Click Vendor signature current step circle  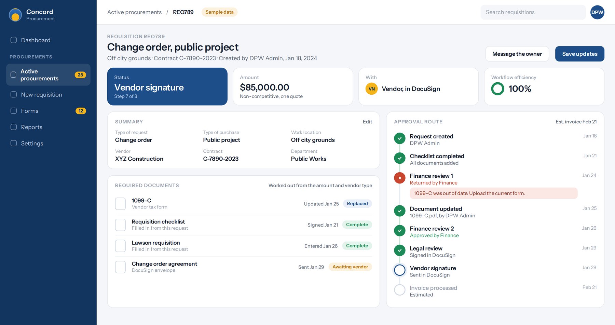(400, 270)
